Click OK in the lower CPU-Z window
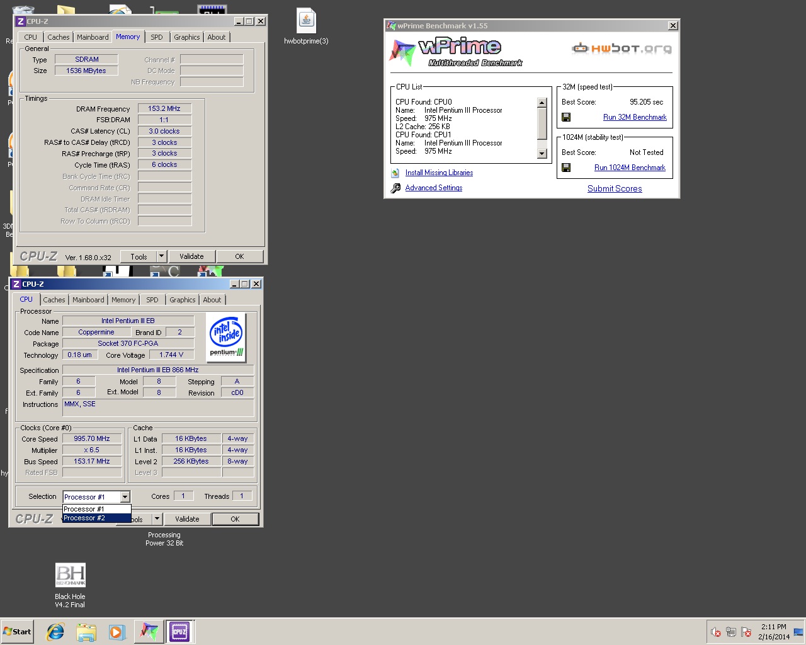This screenshot has width=806, height=645. [235, 519]
